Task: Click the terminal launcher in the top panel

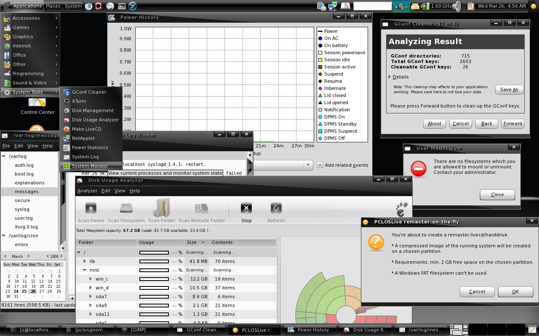Action: click(x=122, y=6)
